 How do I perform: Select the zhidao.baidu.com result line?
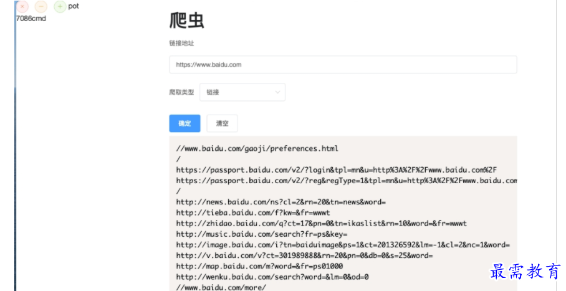click(x=321, y=224)
